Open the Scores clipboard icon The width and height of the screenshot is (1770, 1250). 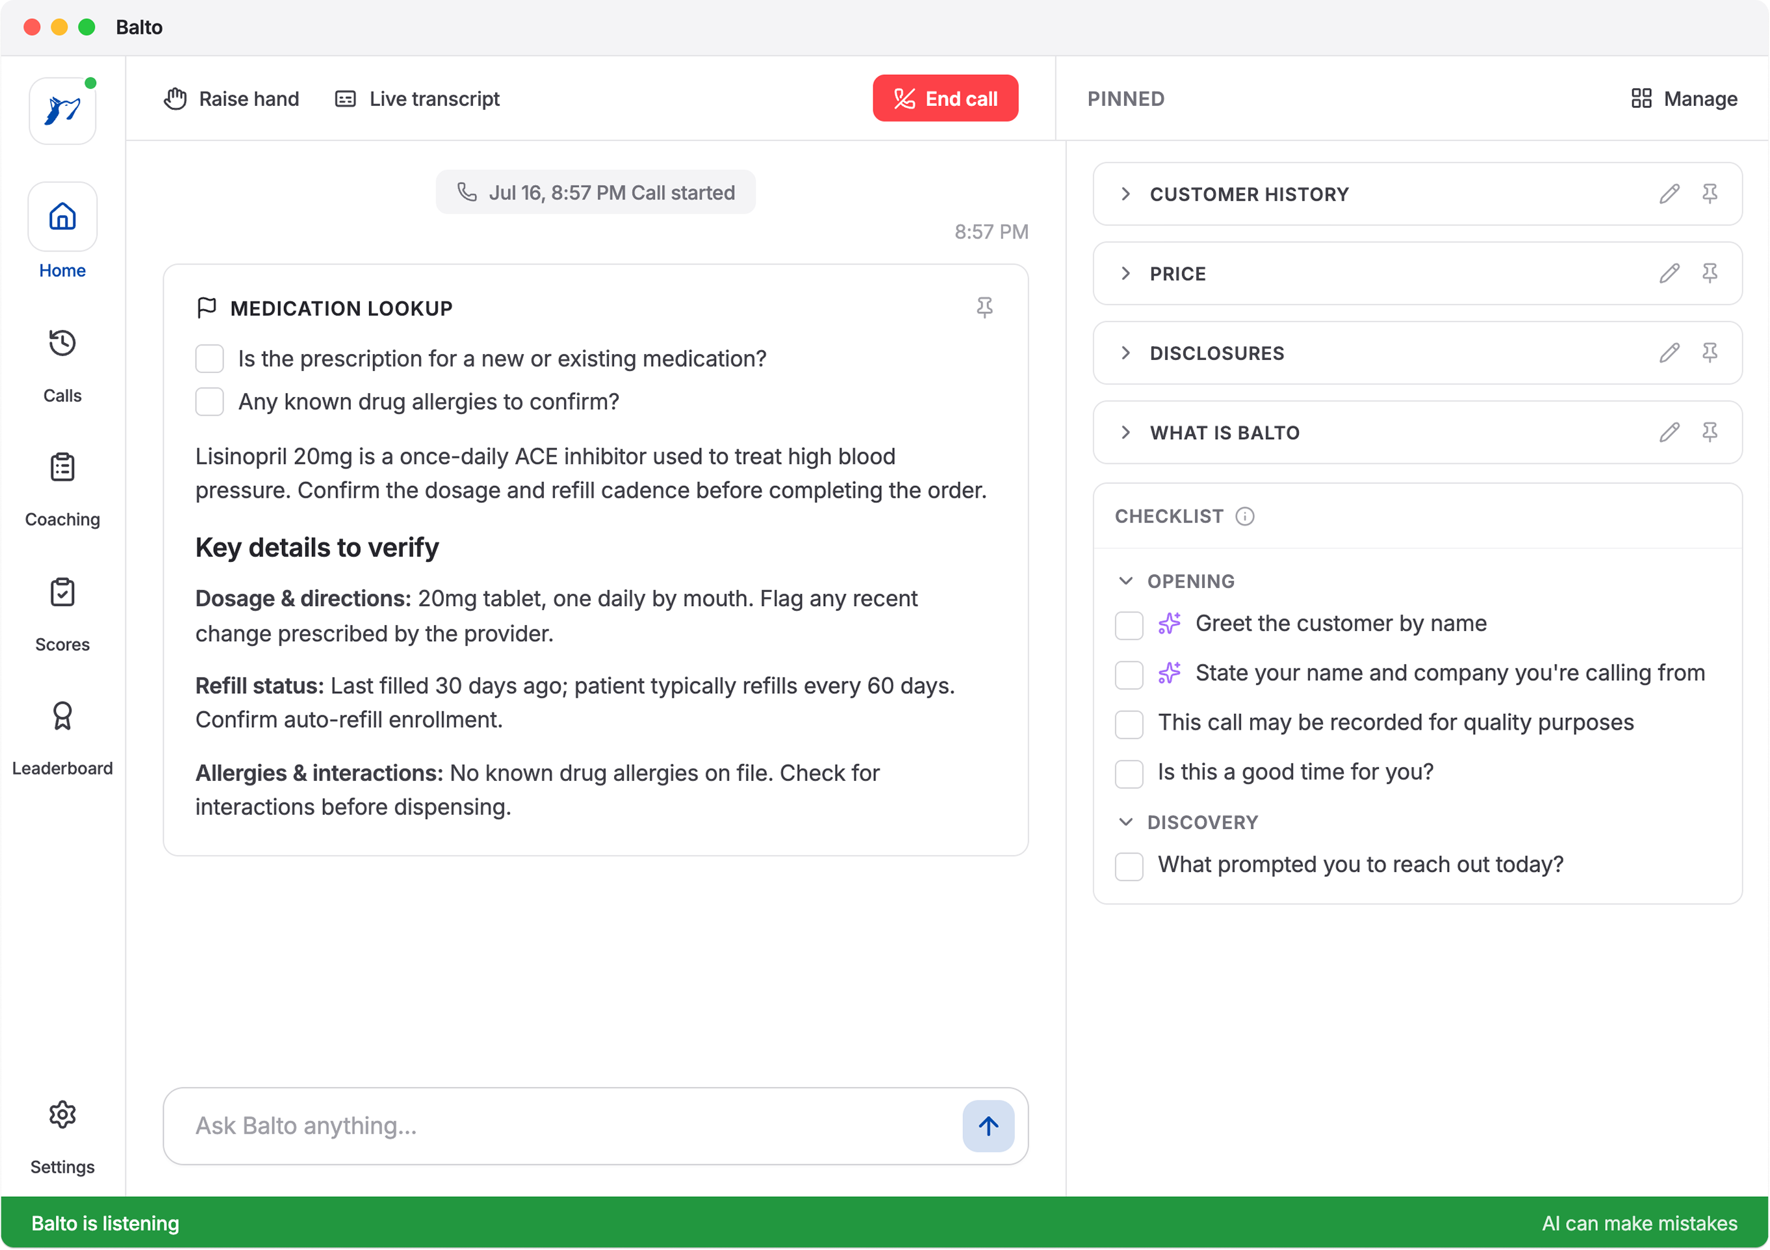click(x=62, y=593)
